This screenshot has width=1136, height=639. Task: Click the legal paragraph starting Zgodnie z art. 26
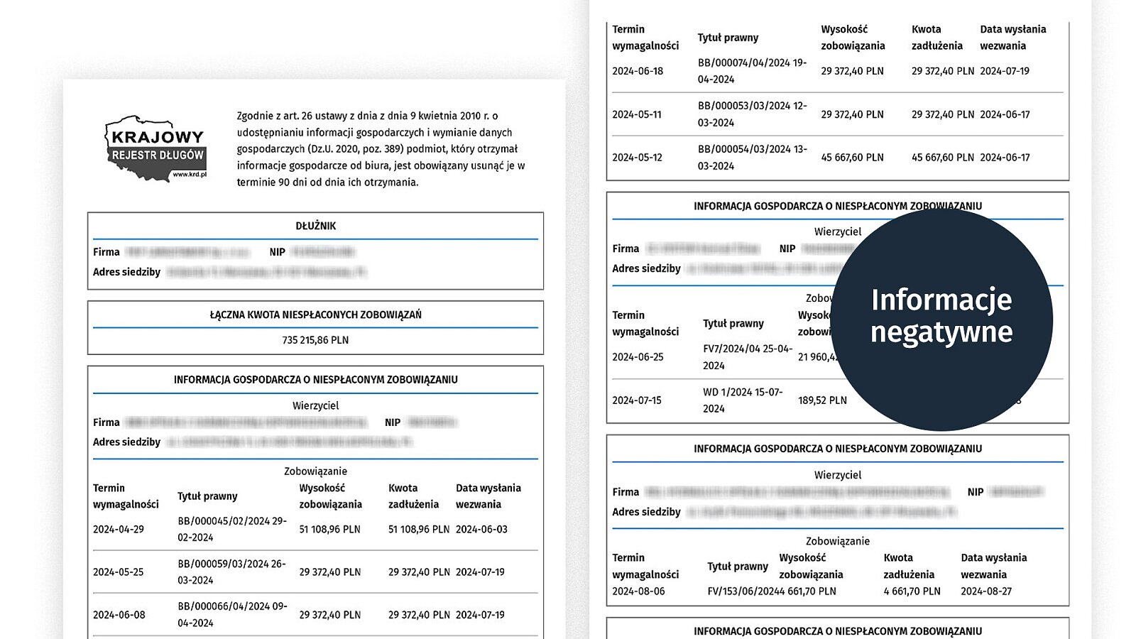pyautogui.click(x=381, y=148)
